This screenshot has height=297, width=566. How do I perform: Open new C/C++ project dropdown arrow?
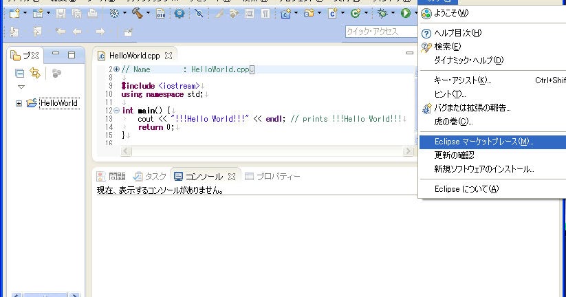296,14
